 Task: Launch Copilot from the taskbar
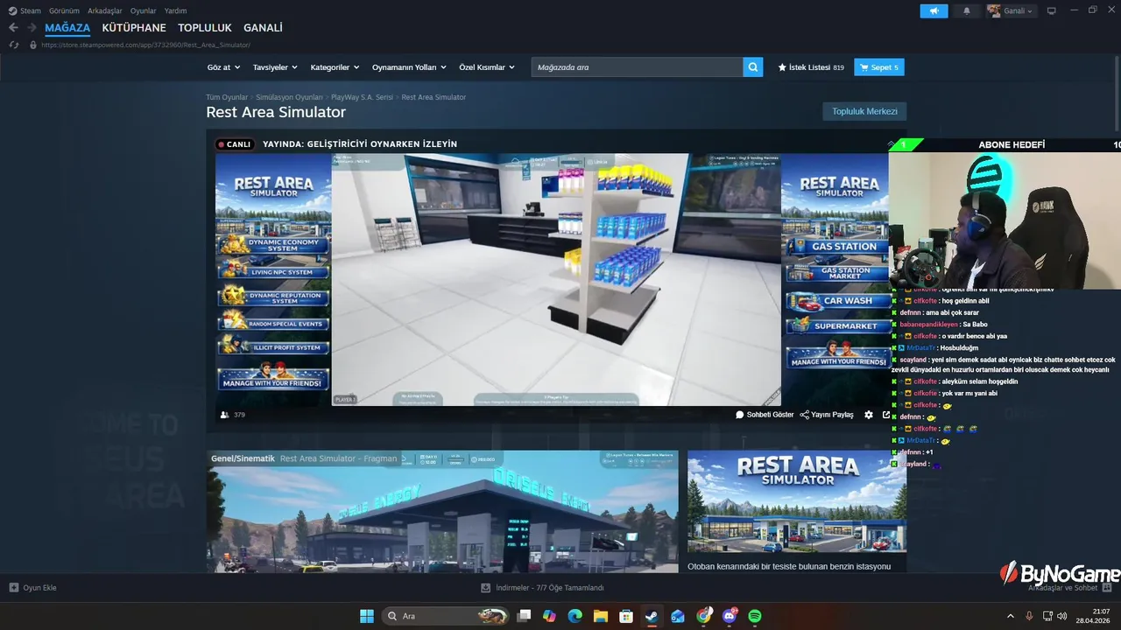pos(549,616)
